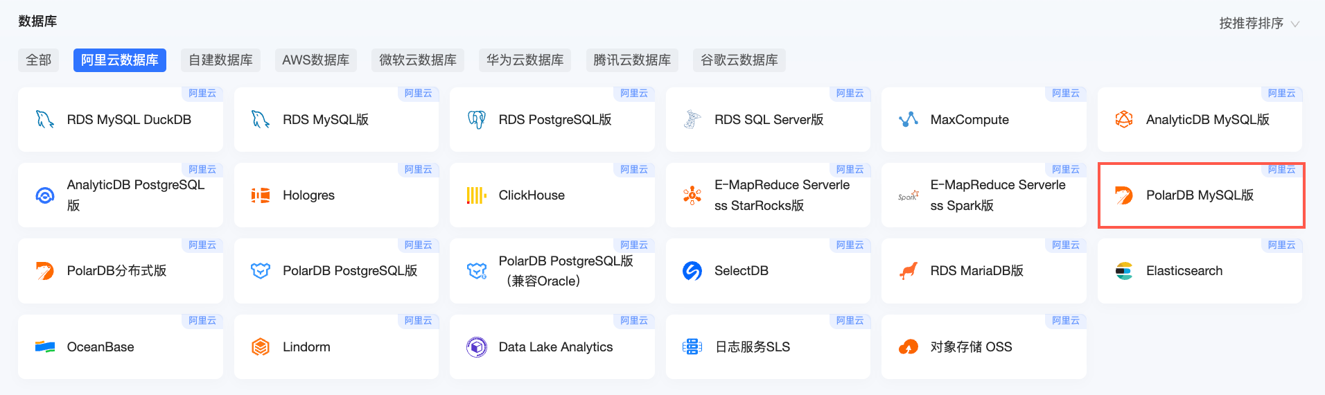Click the RDS MySQL DuckDB dolphin icon

tap(45, 120)
